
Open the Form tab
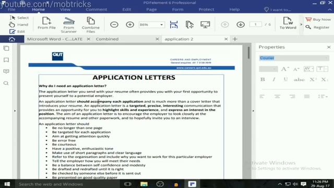click(177, 9)
